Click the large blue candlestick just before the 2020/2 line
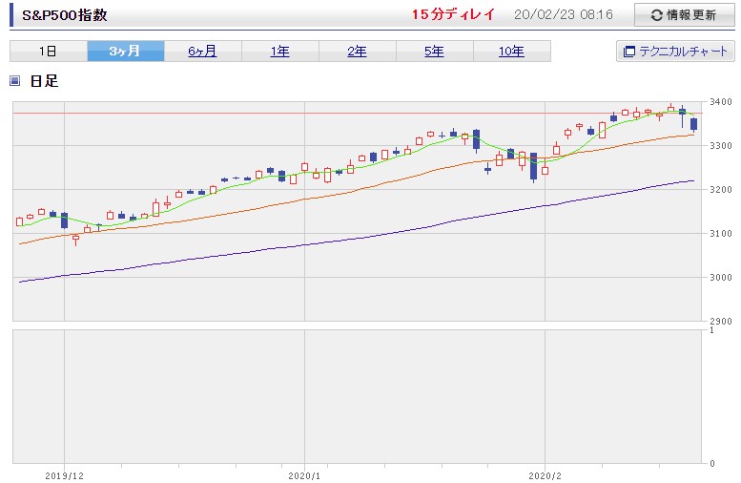741x483 pixels. (533, 166)
